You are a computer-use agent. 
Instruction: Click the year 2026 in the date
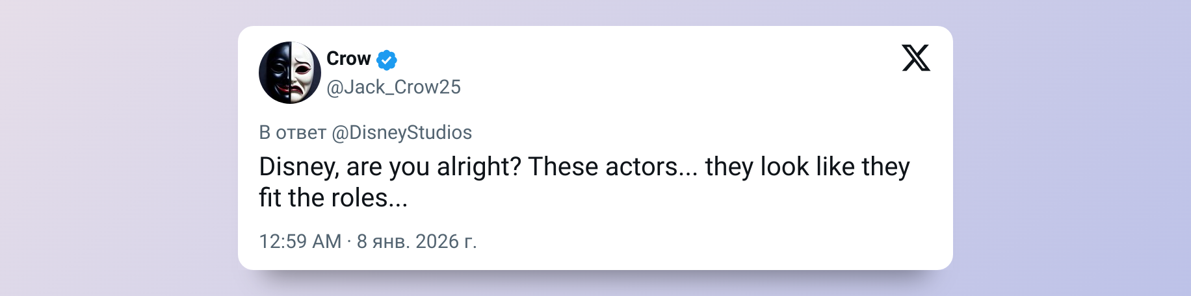tap(437, 241)
